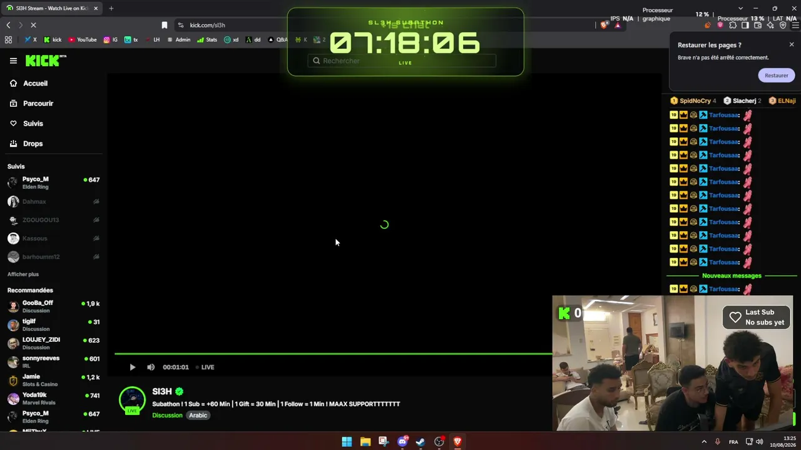Viewport: 801px width, 450px height.
Task: Open the IG bookmark
Action: [x=111, y=39]
